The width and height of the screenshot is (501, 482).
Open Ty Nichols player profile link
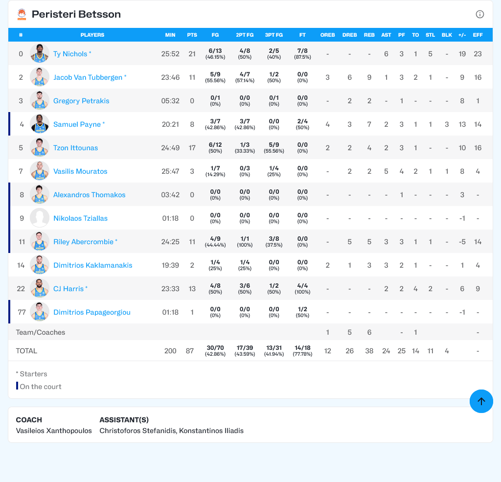tap(70, 54)
